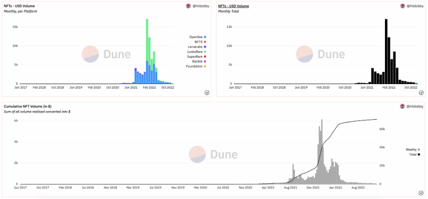Click the checkmark icon on Monthly Total chart
428x199 pixels.
point(421,93)
